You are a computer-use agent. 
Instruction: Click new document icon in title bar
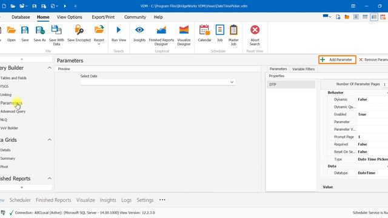pyautogui.click(x=4, y=6)
